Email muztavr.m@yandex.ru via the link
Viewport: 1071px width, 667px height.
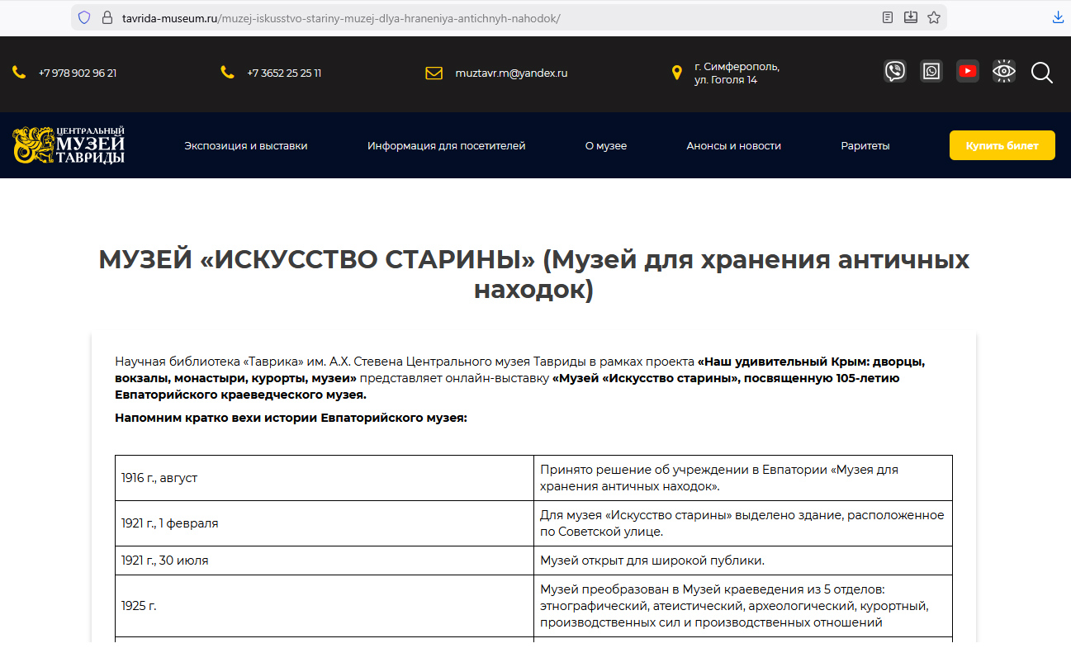[x=511, y=73]
